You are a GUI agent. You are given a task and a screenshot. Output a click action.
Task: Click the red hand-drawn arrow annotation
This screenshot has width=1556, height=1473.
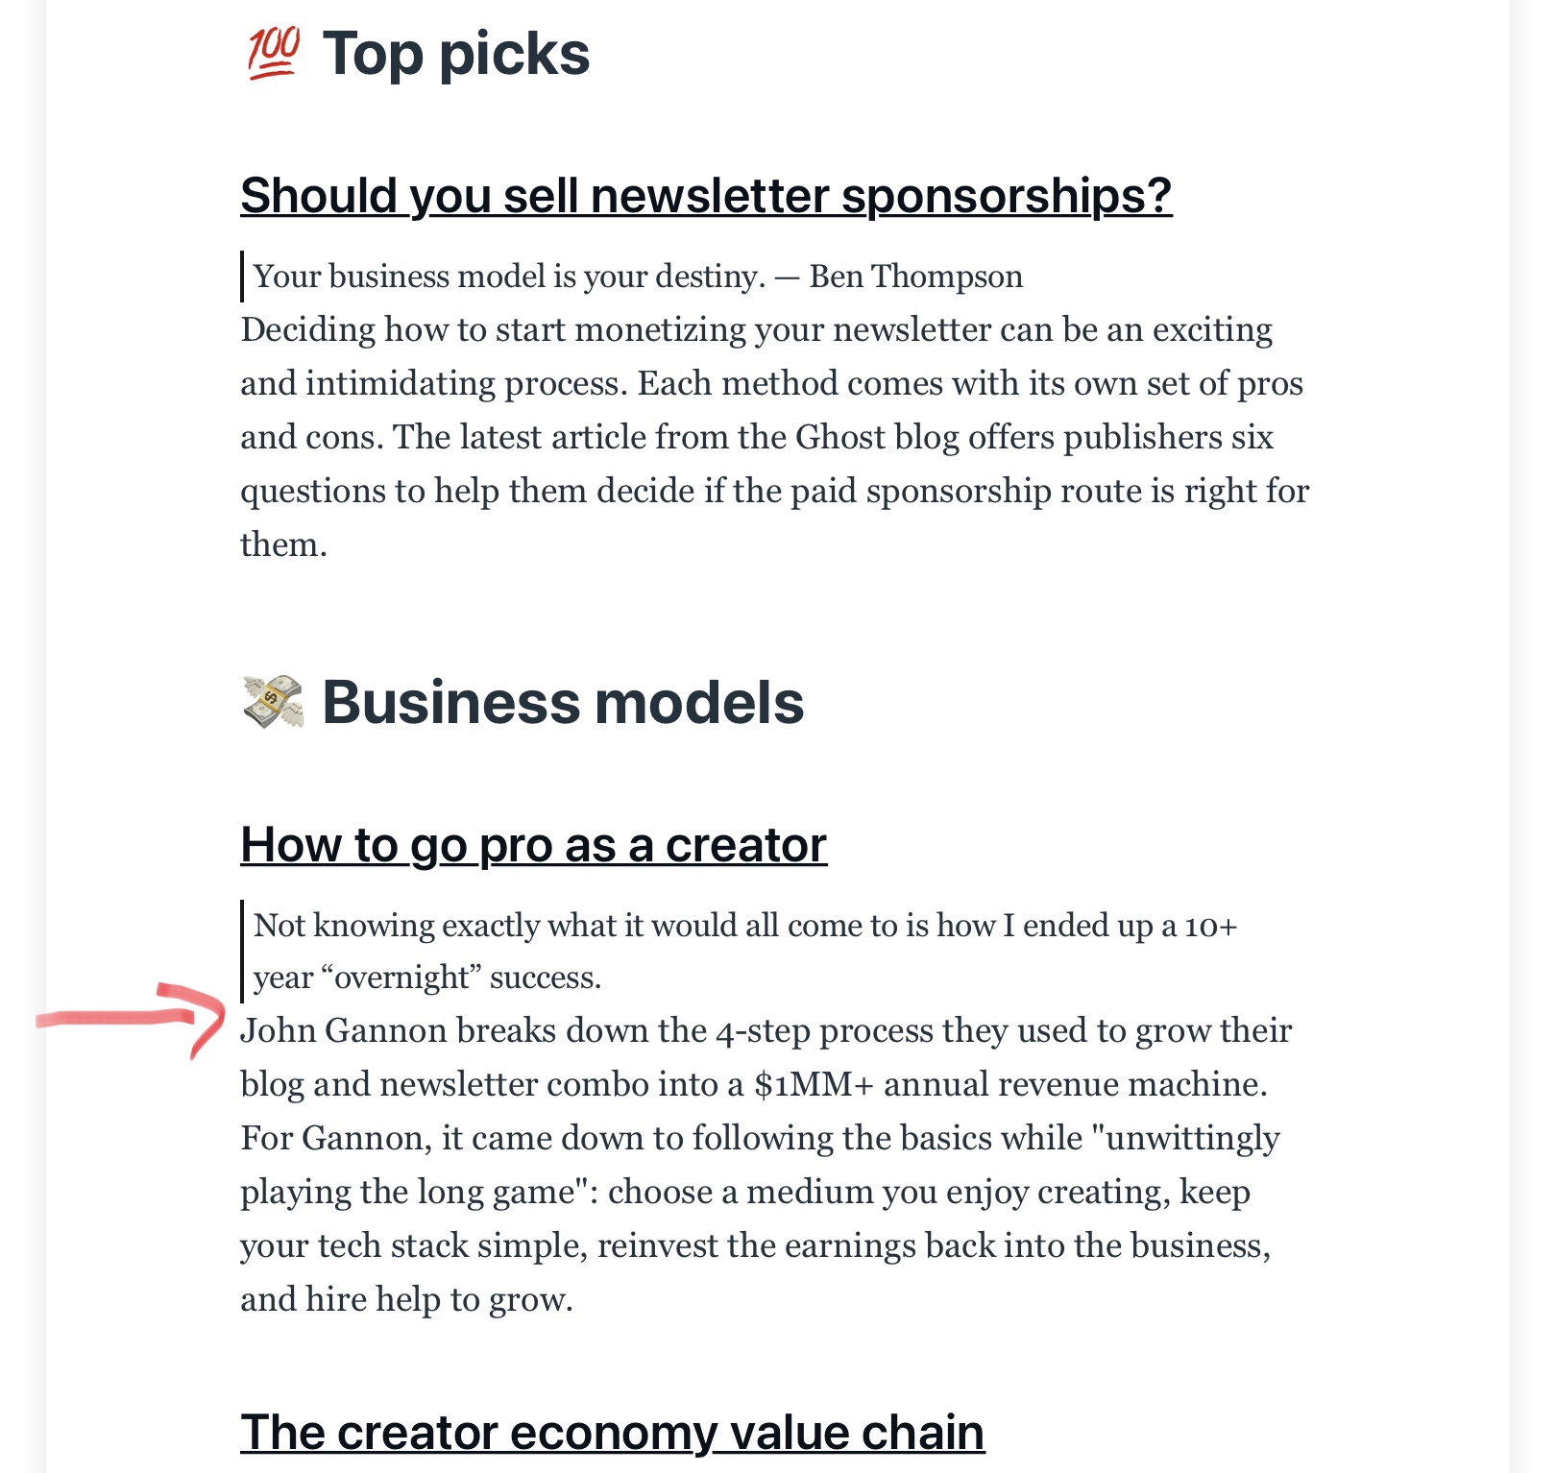132,1019
